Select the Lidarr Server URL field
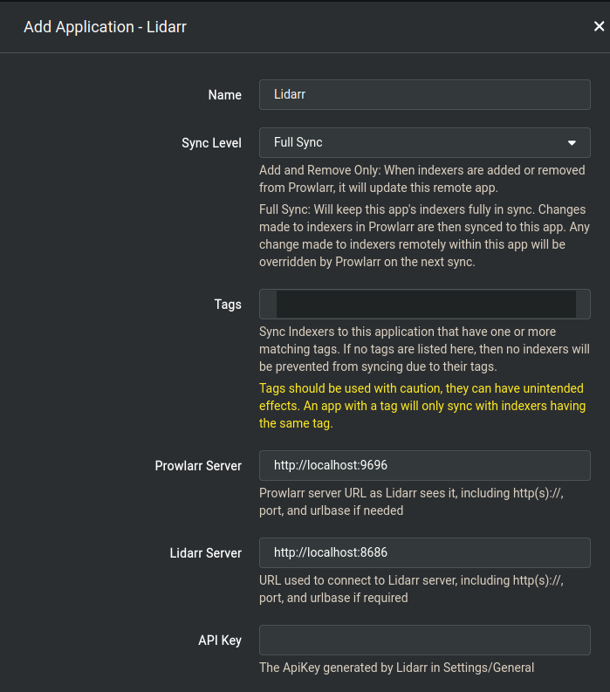This screenshot has height=692, width=610. (424, 553)
